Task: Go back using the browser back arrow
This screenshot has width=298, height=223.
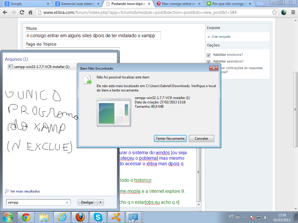Action: click(5, 12)
